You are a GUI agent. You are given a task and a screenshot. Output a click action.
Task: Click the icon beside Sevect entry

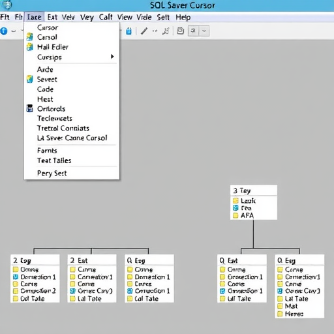pyautogui.click(x=29, y=79)
